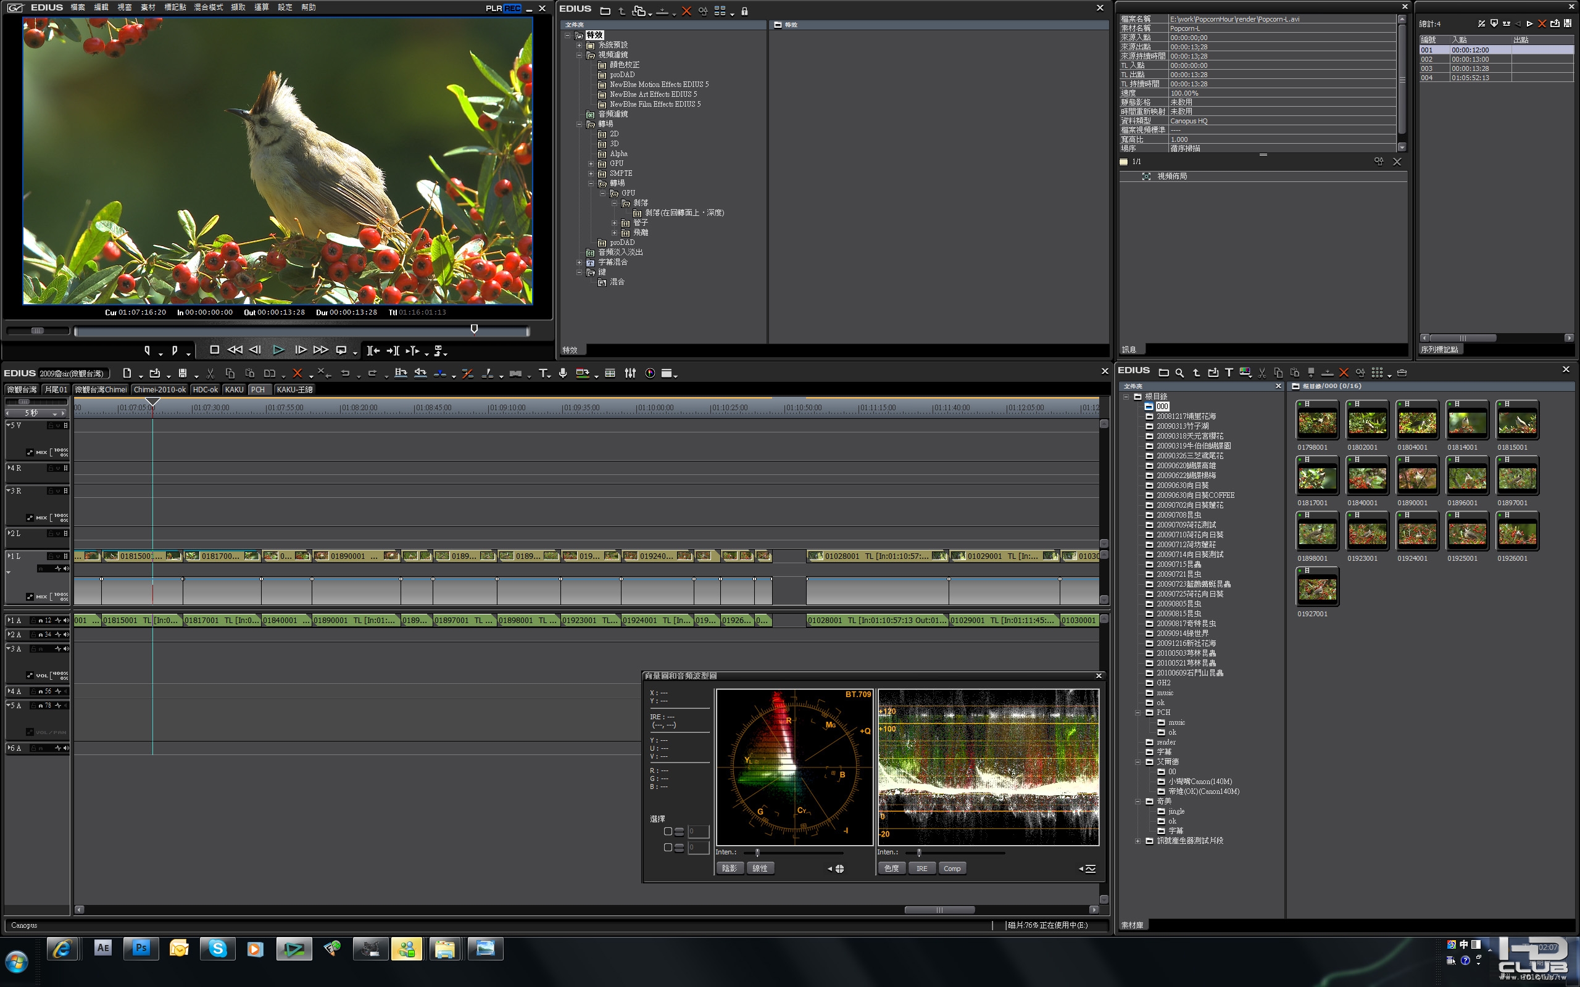1580x987 pixels.
Task: Open the 素材 menu in menu bar
Action: click(148, 7)
